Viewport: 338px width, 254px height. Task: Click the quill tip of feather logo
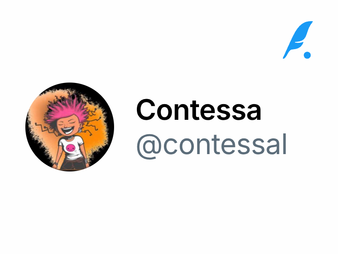click(285, 56)
